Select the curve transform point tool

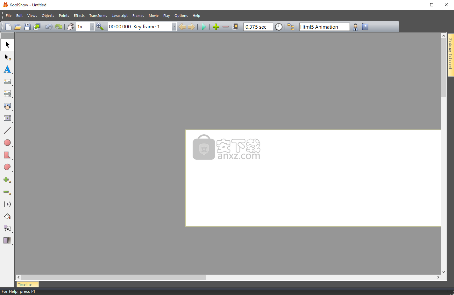tap(7, 204)
